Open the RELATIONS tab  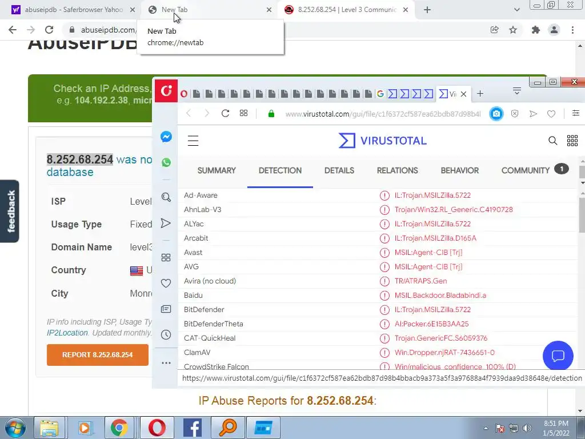pyautogui.click(x=398, y=170)
